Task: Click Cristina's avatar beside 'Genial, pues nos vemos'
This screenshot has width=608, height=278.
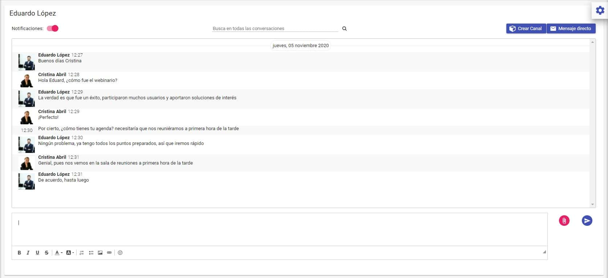Action: coord(26,163)
